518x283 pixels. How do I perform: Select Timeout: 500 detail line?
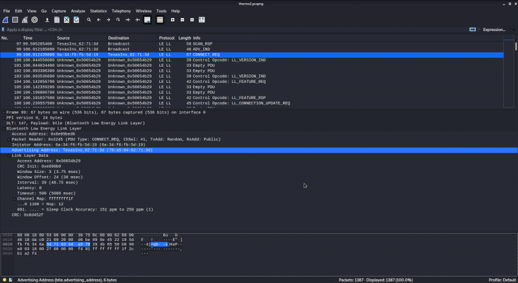tap(46, 193)
